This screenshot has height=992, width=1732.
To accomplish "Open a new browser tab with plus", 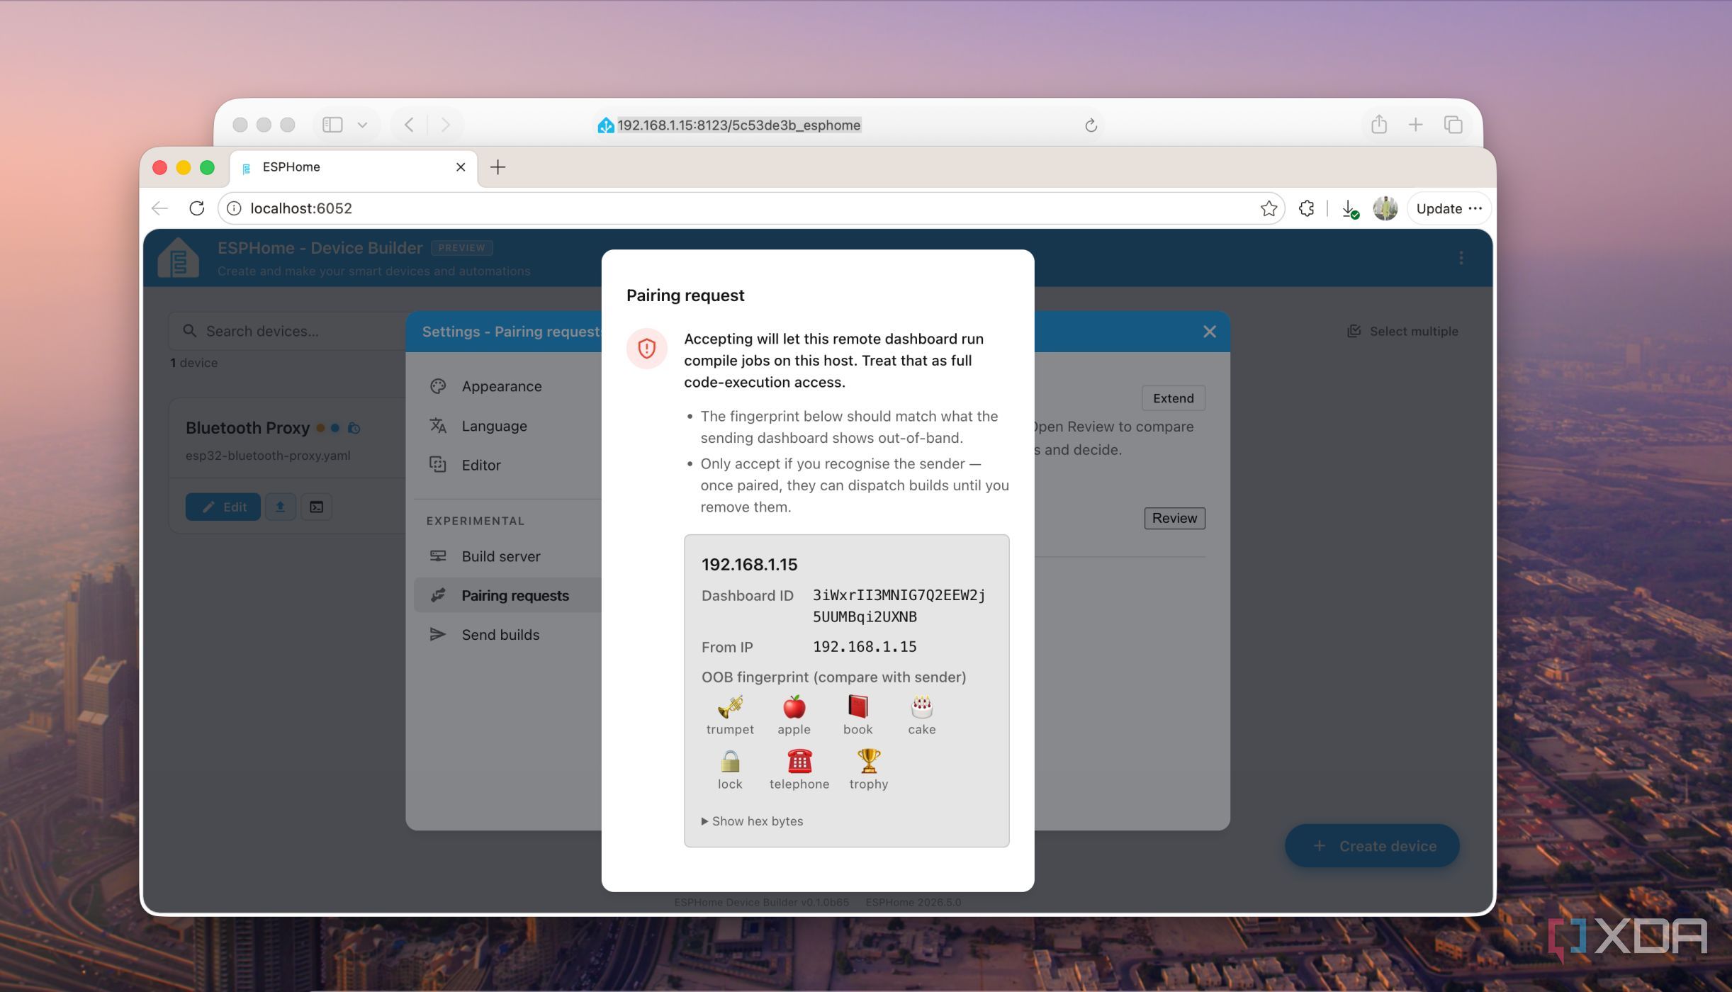I will [498, 167].
